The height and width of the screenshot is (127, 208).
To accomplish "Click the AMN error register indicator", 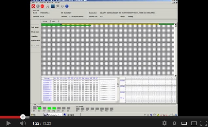I will pyautogui.click(x=112, y=109).
